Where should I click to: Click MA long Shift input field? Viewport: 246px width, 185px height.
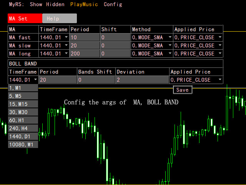click(x=115, y=54)
